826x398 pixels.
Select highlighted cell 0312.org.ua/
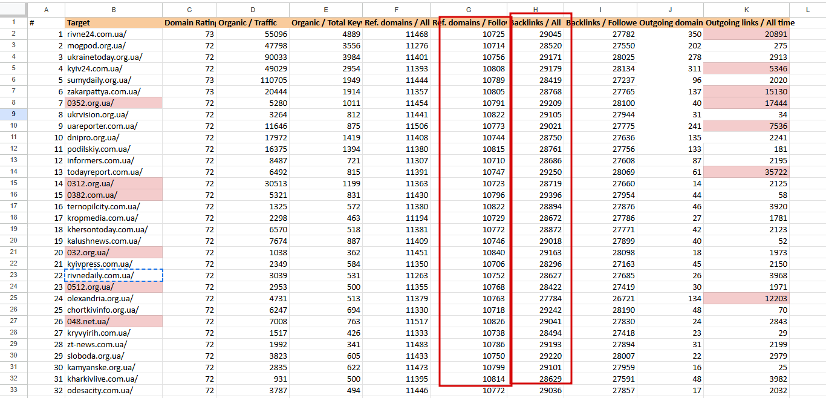[x=114, y=183]
